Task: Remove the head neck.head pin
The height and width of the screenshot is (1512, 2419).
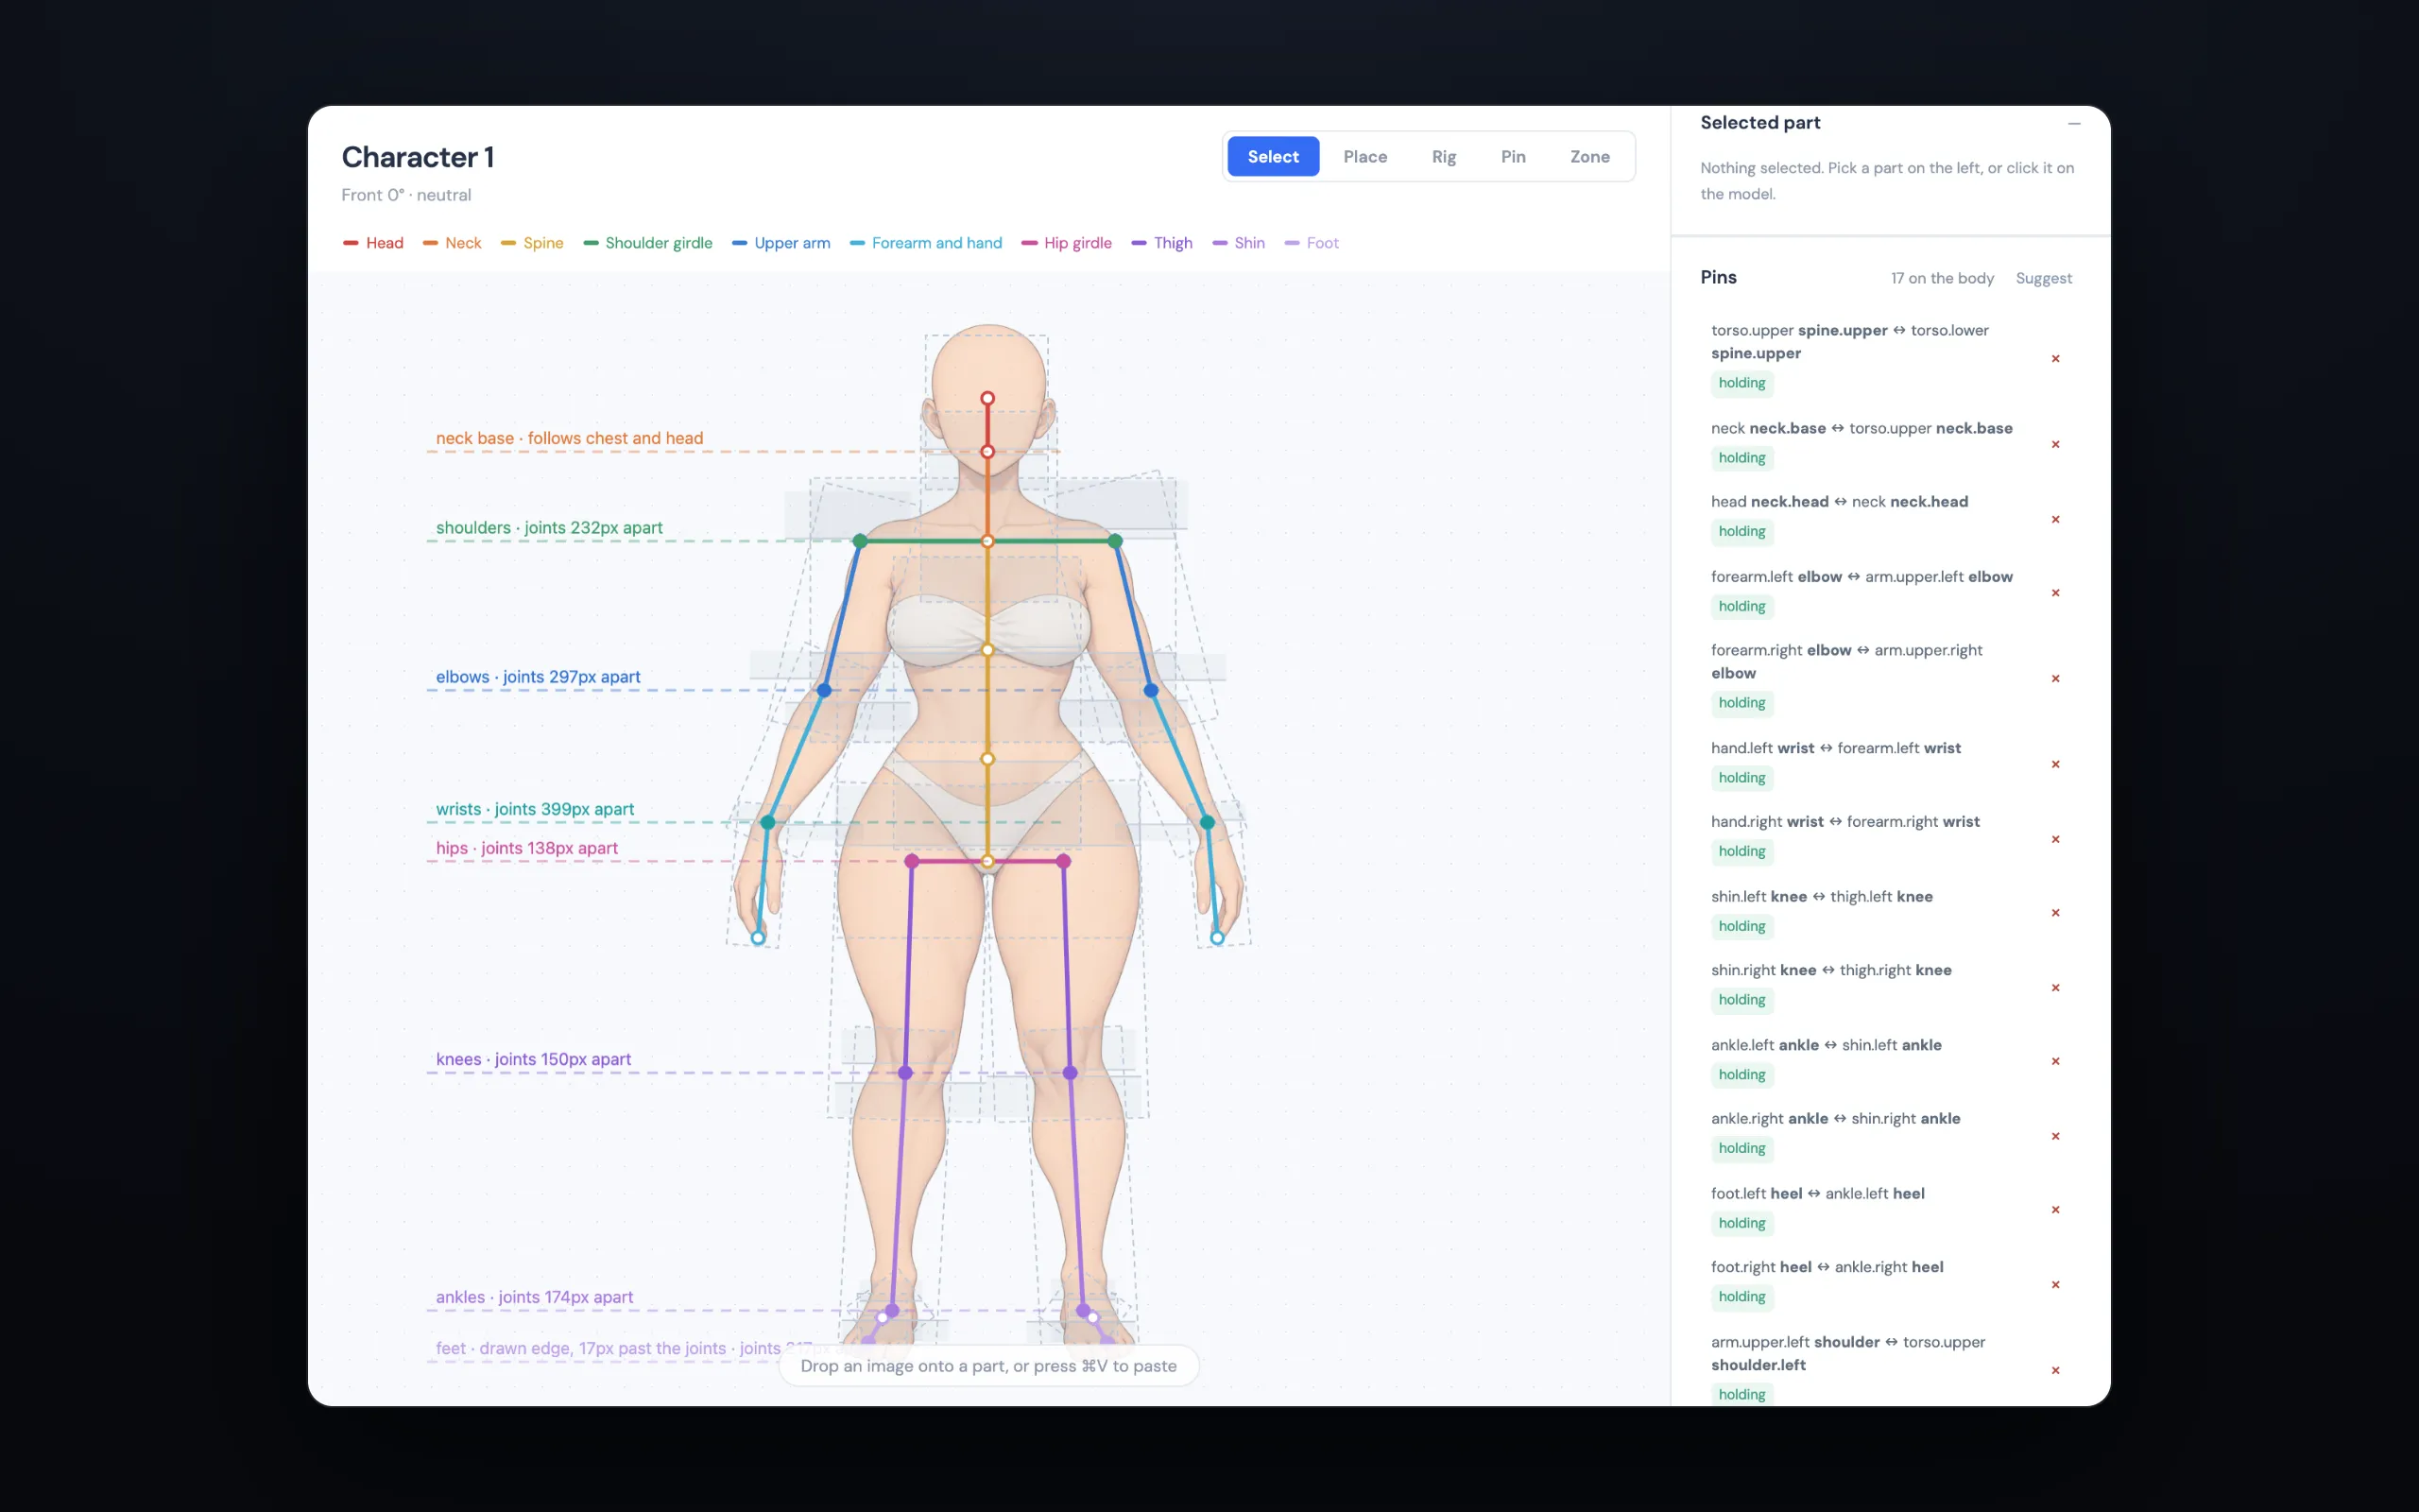Action: click(x=2055, y=519)
